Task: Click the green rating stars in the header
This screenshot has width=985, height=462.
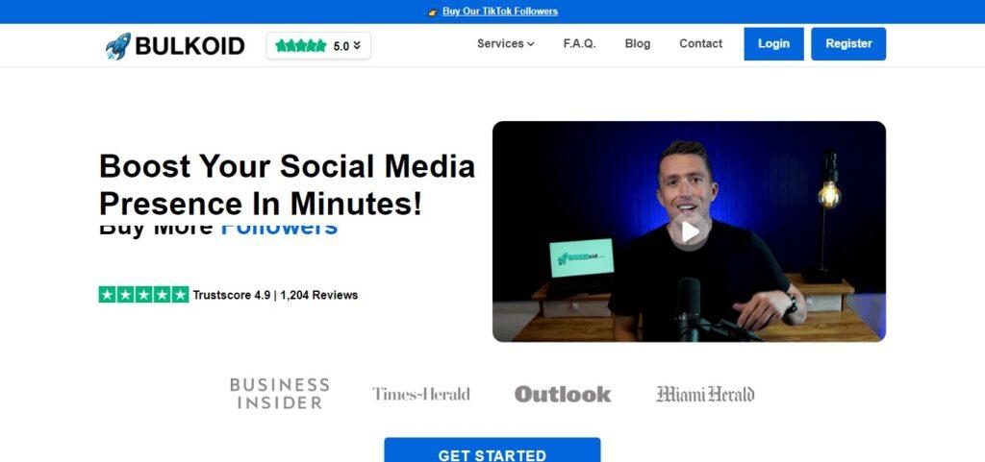Action: pyautogui.click(x=301, y=46)
